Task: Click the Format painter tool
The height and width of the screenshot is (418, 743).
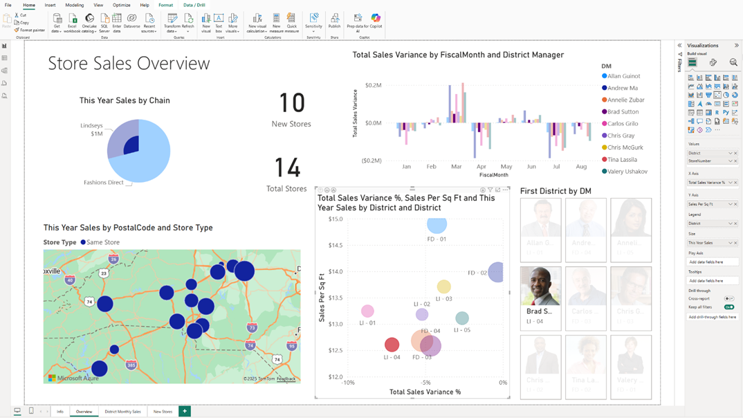Action: [30, 30]
